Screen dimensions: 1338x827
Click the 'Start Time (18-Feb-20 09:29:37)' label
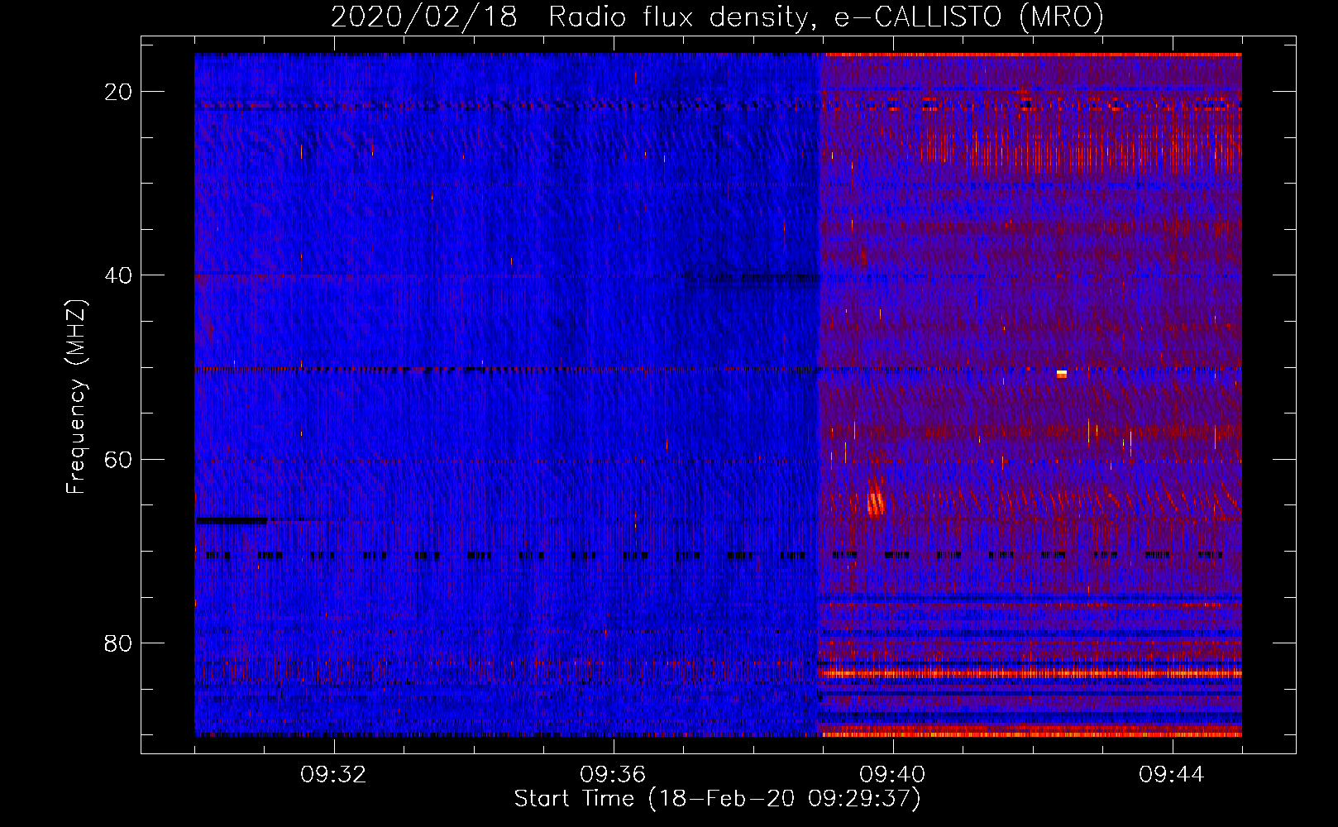717,799
